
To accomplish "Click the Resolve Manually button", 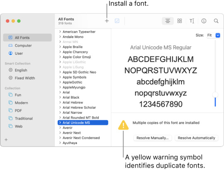I will [x=153, y=138].
